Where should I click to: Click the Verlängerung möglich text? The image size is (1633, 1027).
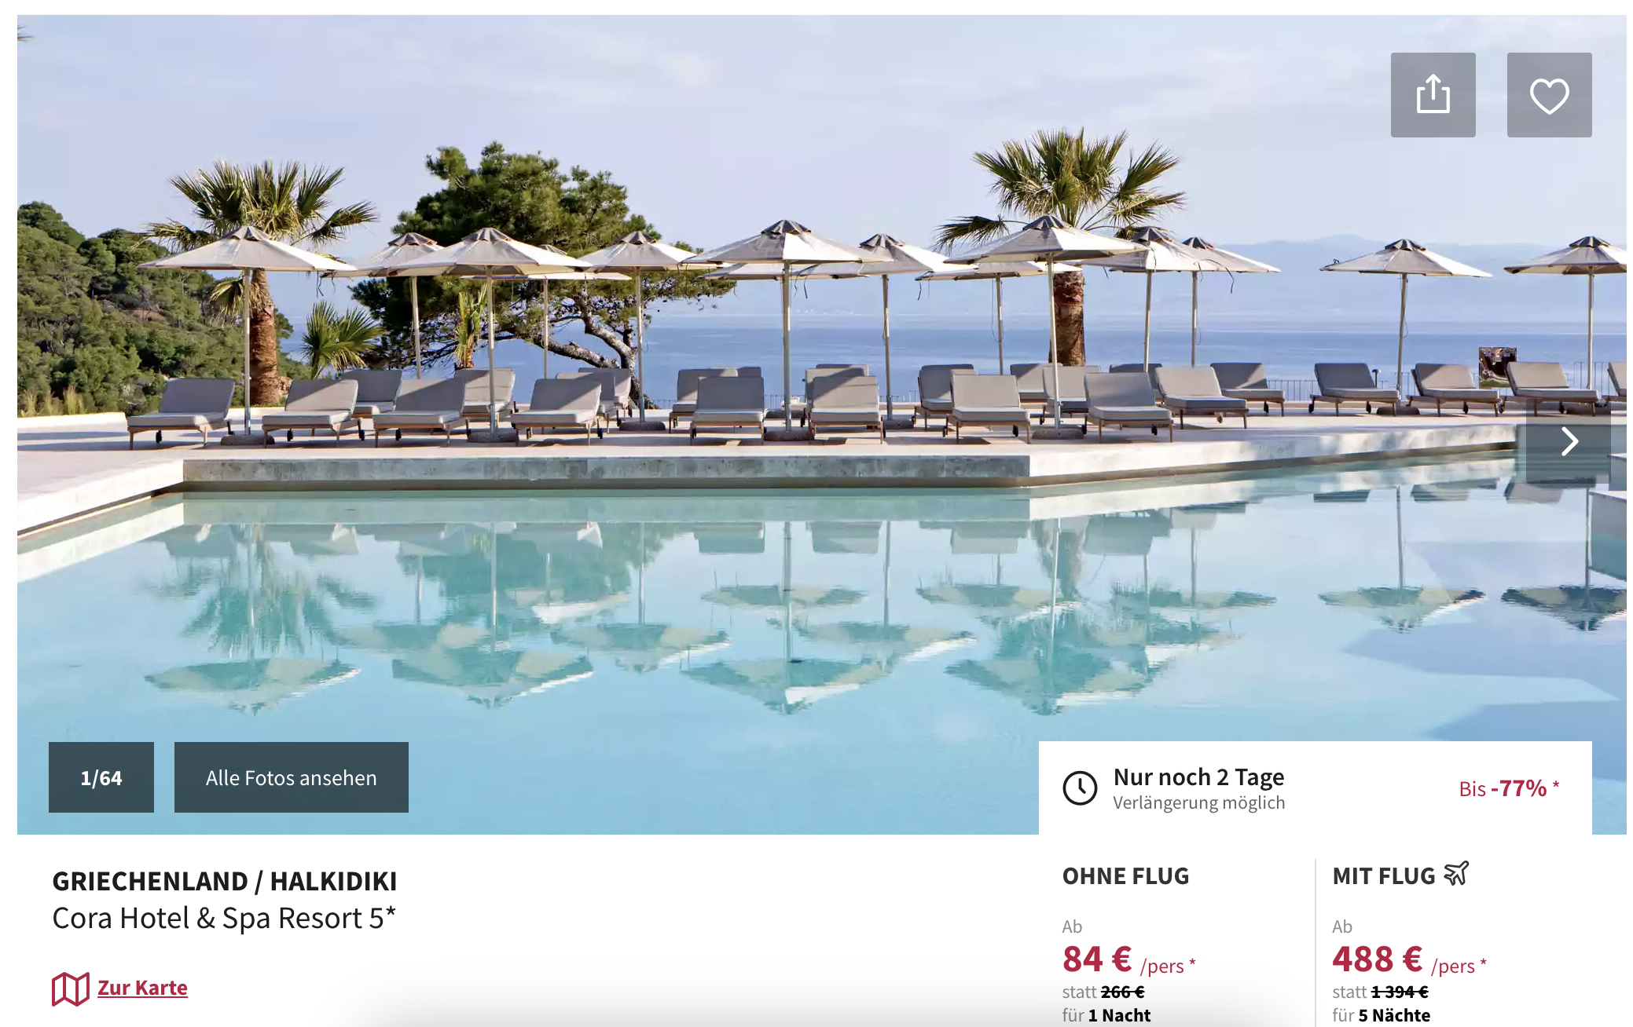point(1198,803)
